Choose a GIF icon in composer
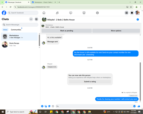 coord(53,106)
